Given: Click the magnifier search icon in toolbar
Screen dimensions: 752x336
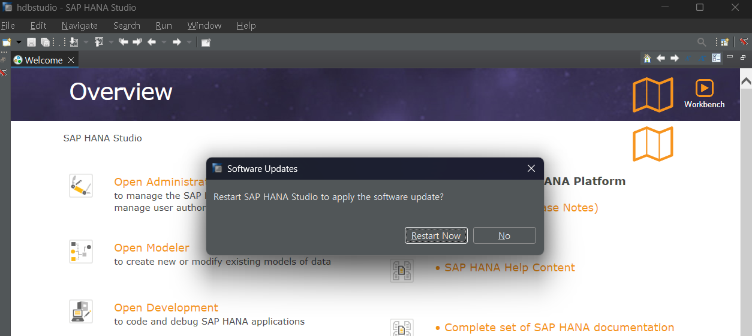Looking at the screenshot, I should pyautogui.click(x=702, y=42).
